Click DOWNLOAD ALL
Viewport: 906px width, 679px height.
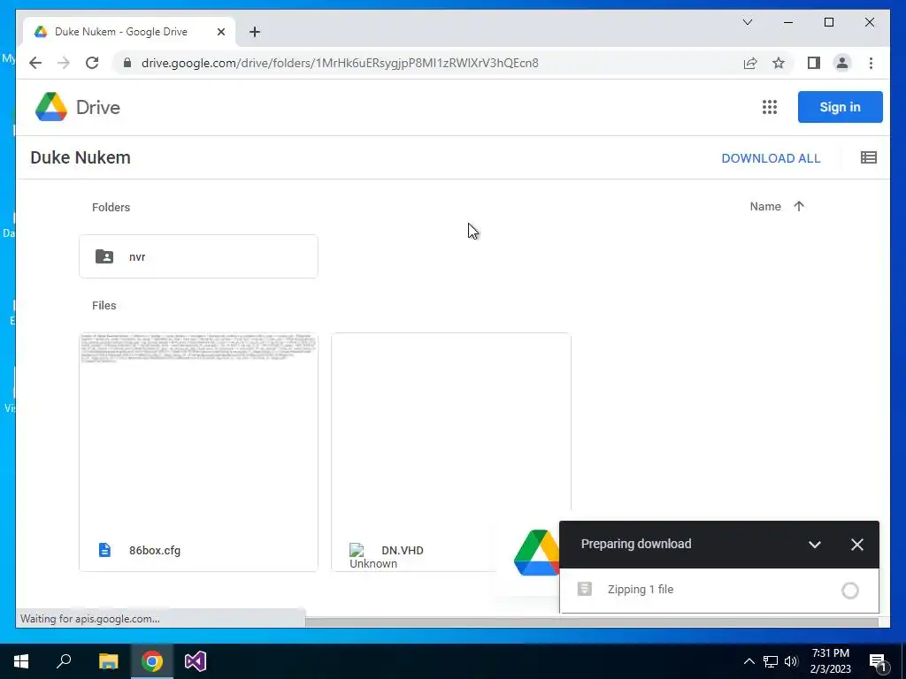(x=771, y=158)
